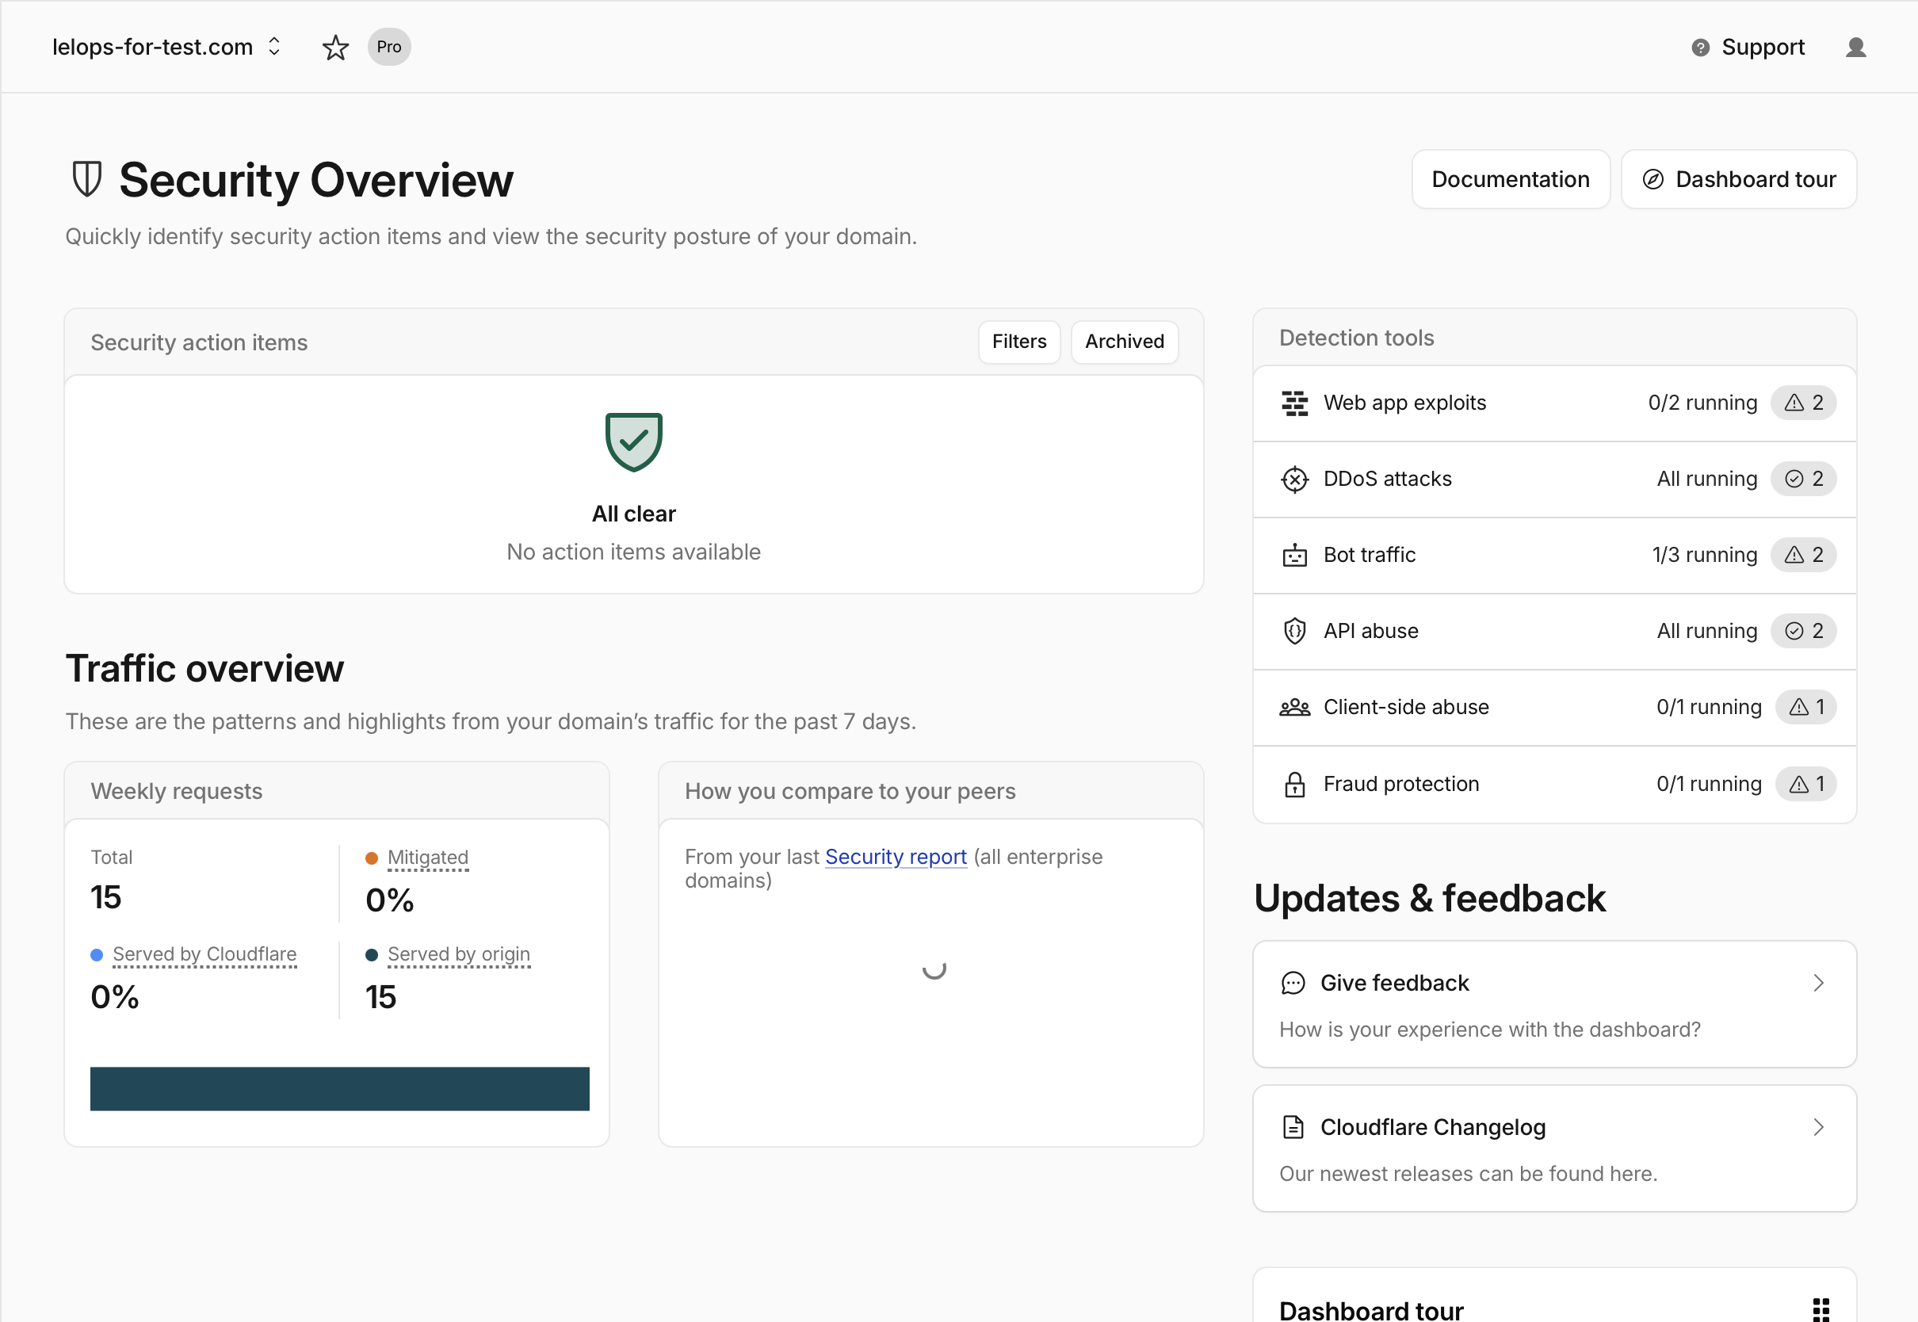
Task: Click the API abuse shield icon
Action: click(1294, 631)
